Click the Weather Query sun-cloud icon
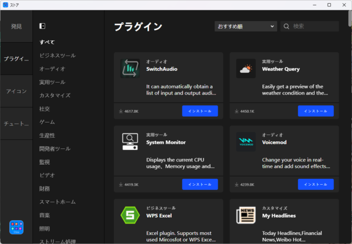 246,69
